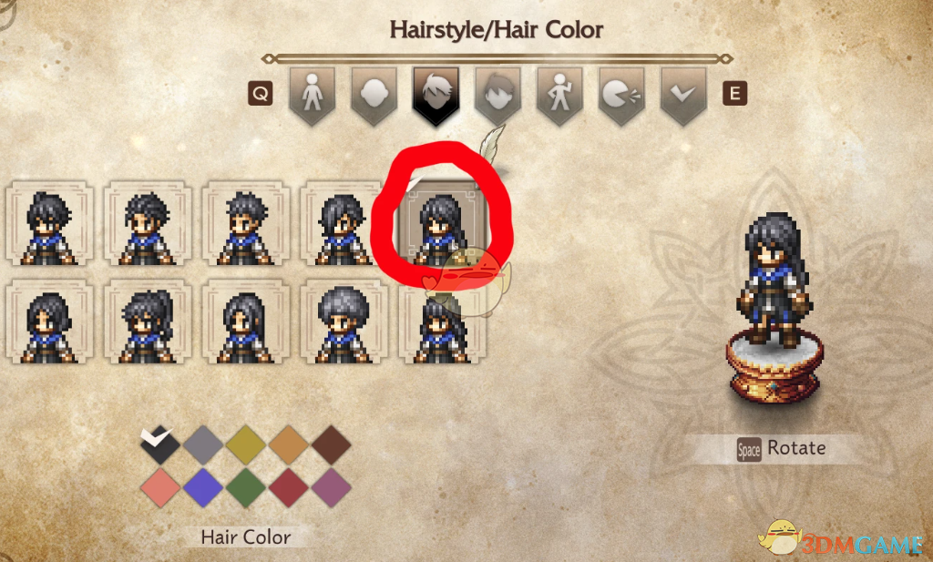Choose the ponytail hairstyle thumbnail
Screen dimensions: 933x562
coord(148,322)
